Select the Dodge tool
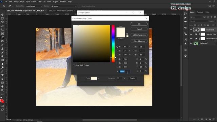This screenshot has height=122, width=217. [x=2, y=67]
